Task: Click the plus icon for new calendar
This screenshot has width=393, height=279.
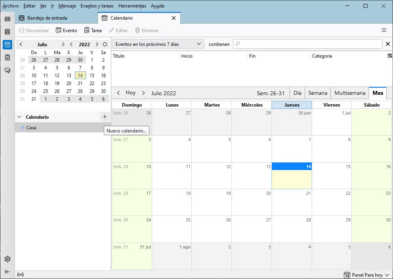Action: coord(105,117)
